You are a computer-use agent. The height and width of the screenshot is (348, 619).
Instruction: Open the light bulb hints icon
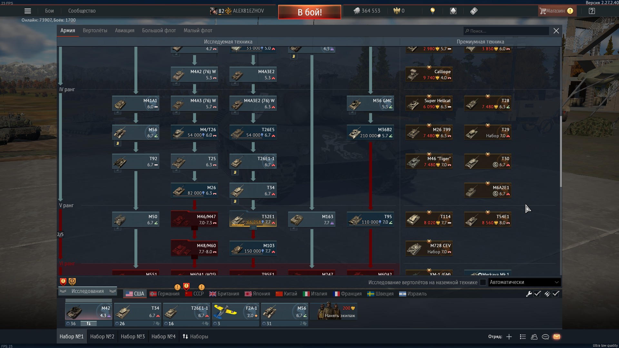[433, 11]
